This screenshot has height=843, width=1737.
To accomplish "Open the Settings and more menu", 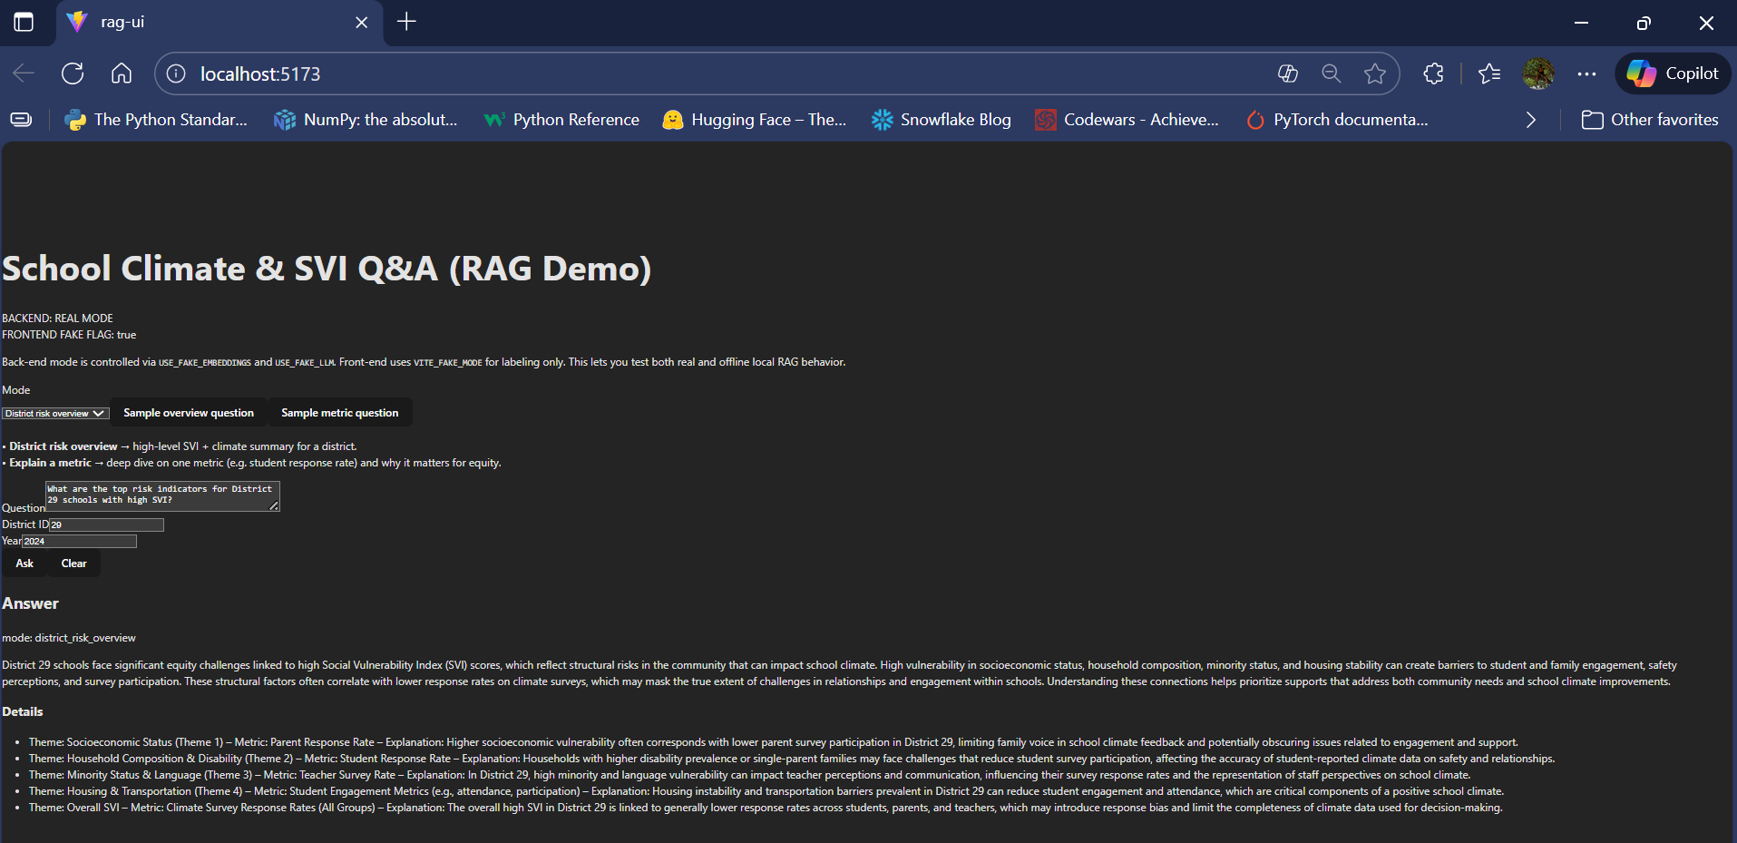I will coord(1586,74).
